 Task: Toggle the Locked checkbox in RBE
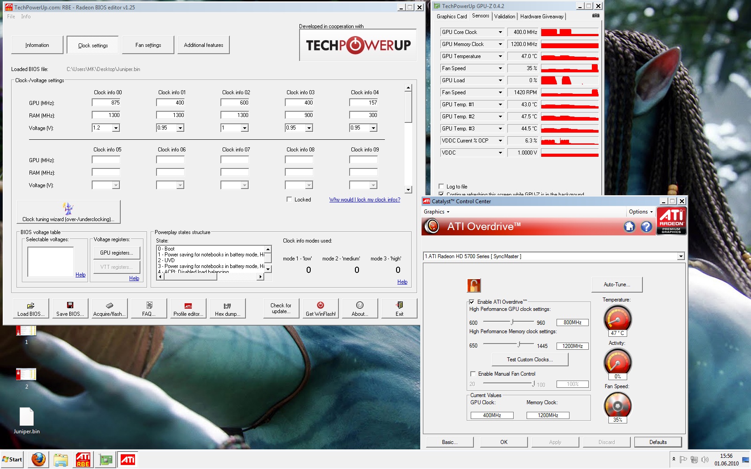[x=289, y=200]
